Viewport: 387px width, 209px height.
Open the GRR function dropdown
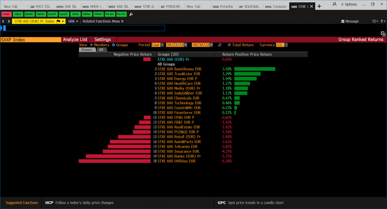[x=73, y=21]
